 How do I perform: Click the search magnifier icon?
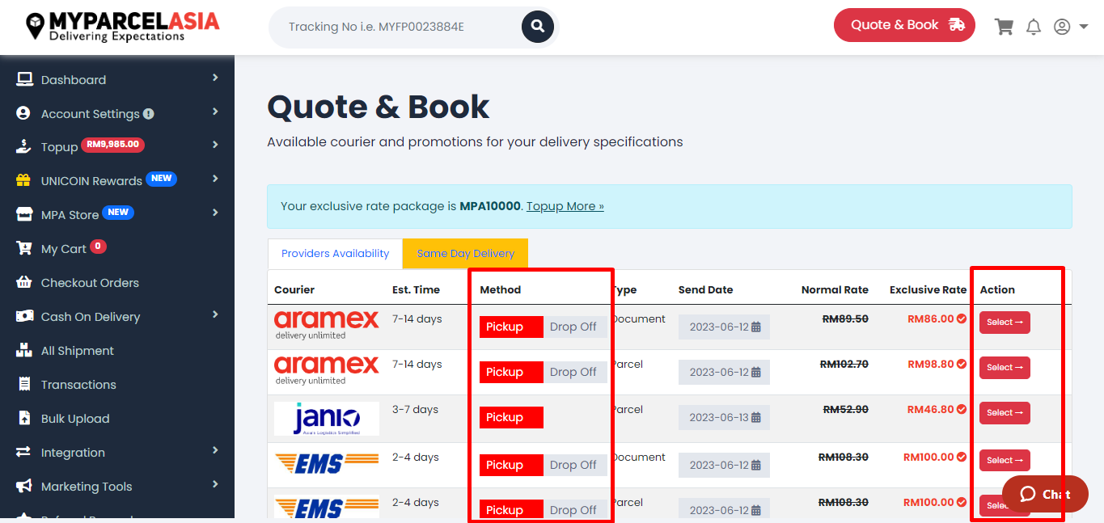click(537, 26)
